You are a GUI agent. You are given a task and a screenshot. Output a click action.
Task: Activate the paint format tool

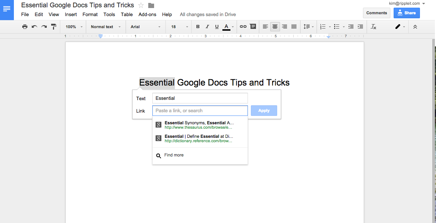(x=53, y=27)
